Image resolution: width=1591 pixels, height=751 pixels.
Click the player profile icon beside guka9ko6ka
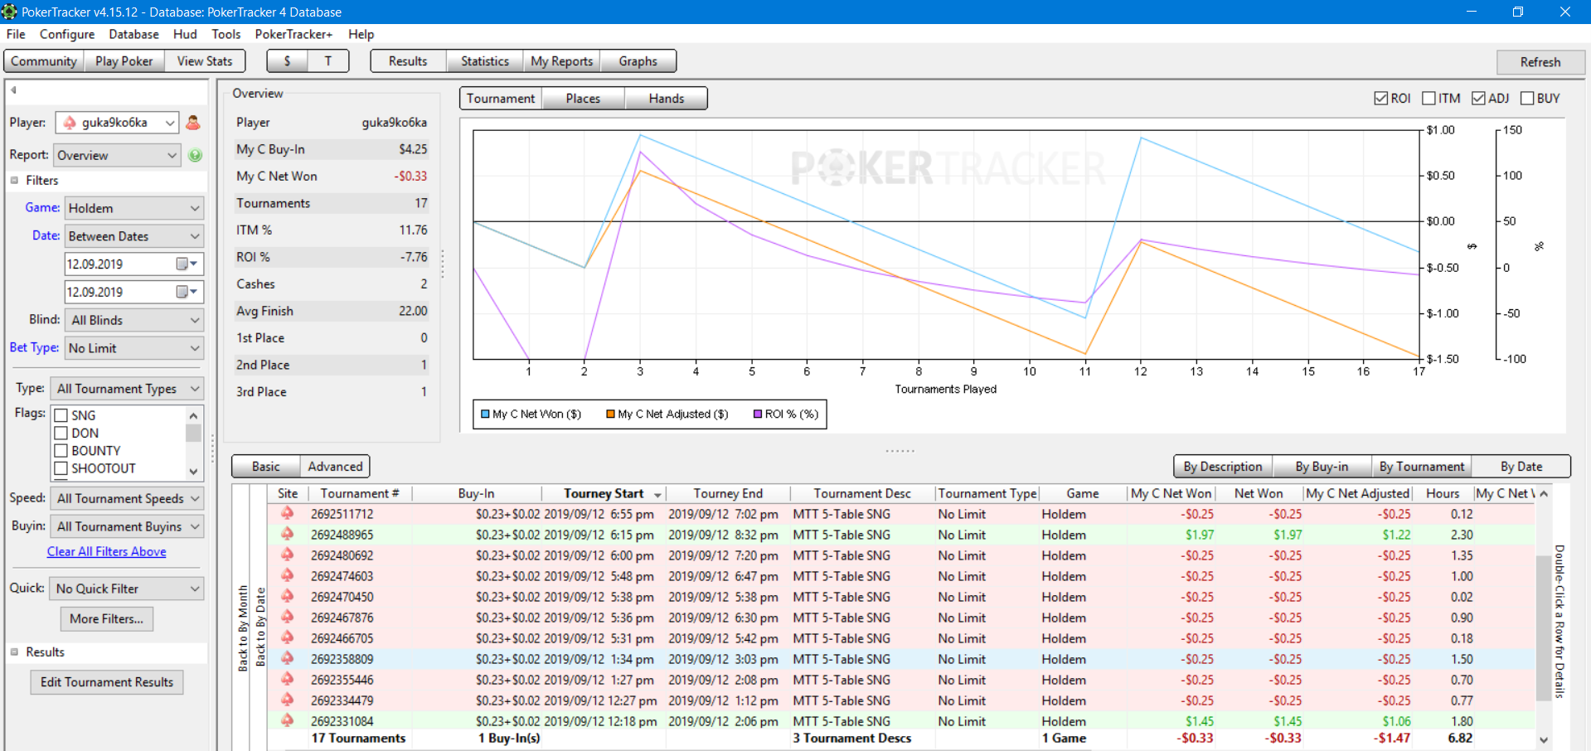click(193, 123)
